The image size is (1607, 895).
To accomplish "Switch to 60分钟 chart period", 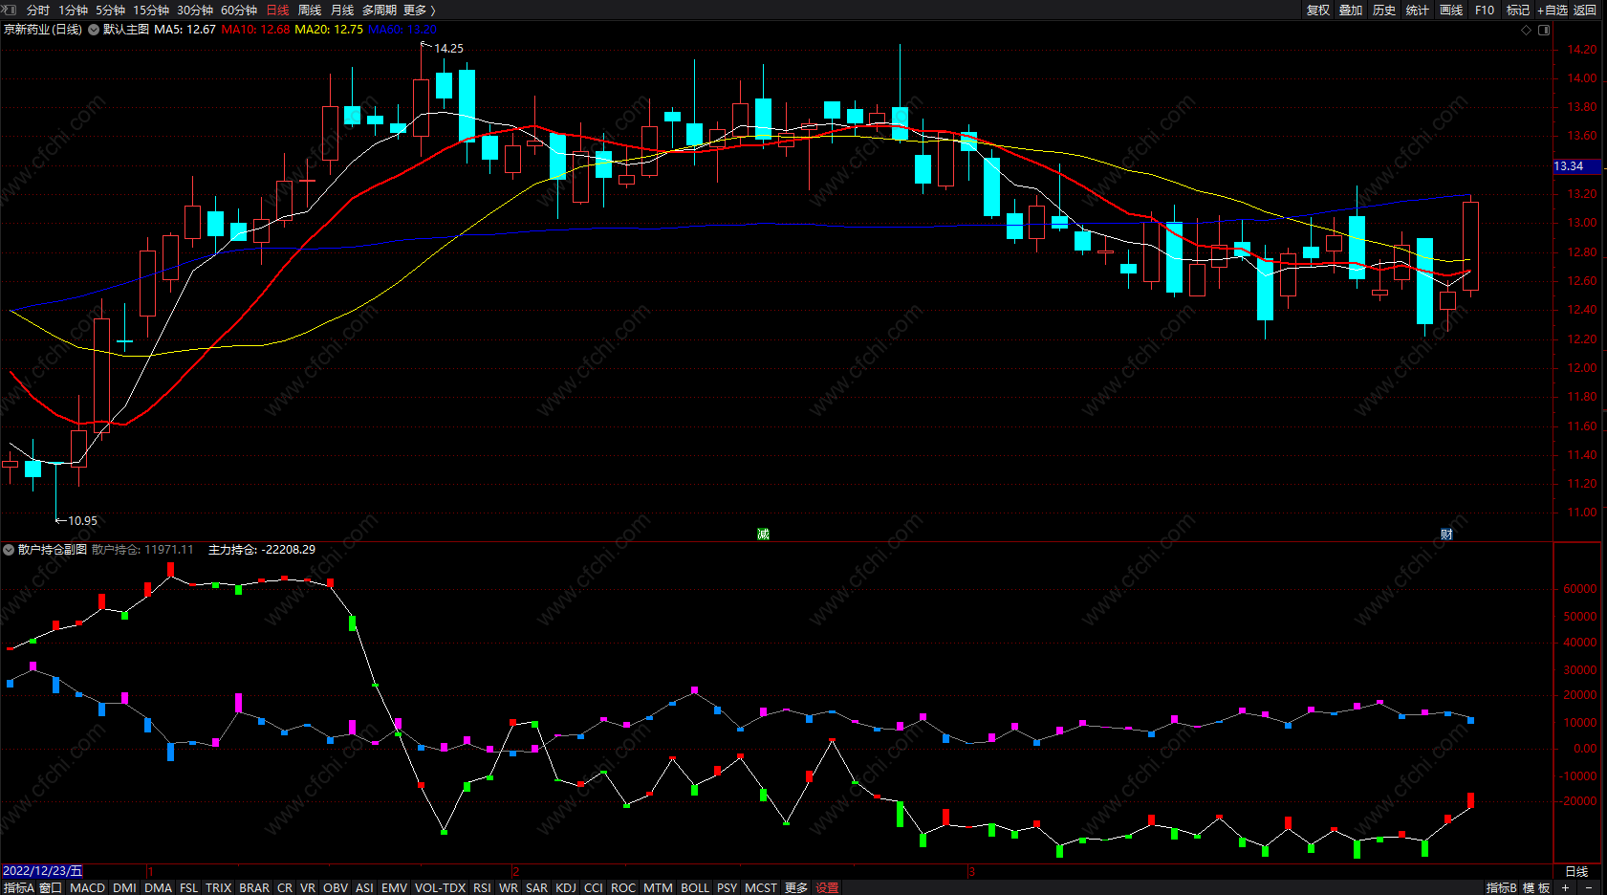I will coord(239,10).
